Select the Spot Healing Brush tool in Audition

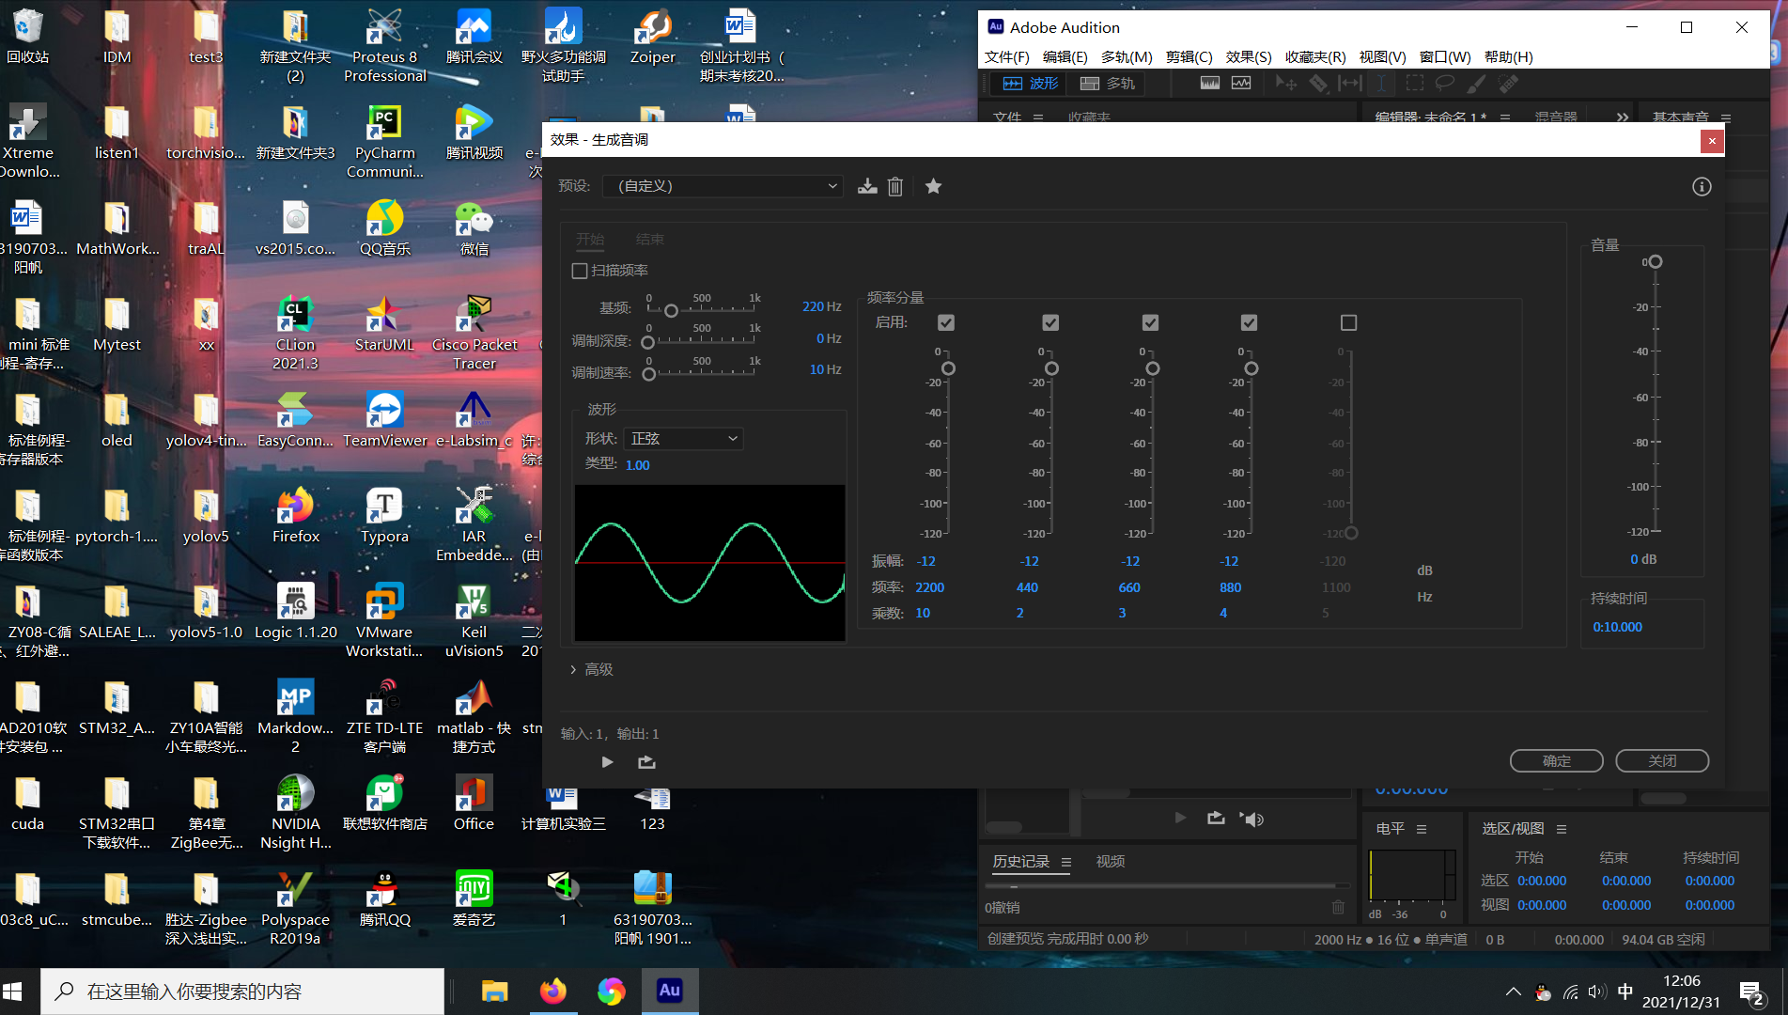[x=1508, y=84]
